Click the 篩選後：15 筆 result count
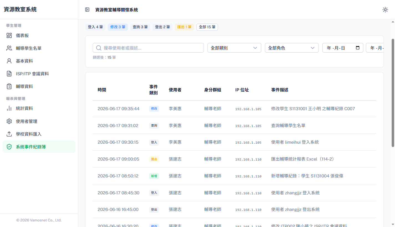395x227 pixels. pyautogui.click(x=104, y=57)
